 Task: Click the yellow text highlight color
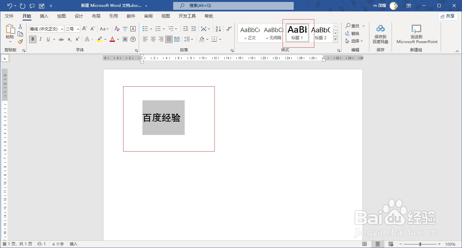tap(100, 39)
